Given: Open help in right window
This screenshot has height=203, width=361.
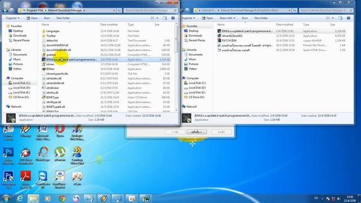Looking at the screenshot, I should point(349,18).
